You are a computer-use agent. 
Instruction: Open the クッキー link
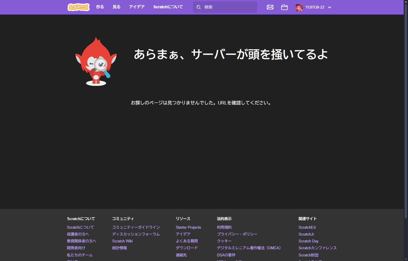tap(224, 241)
